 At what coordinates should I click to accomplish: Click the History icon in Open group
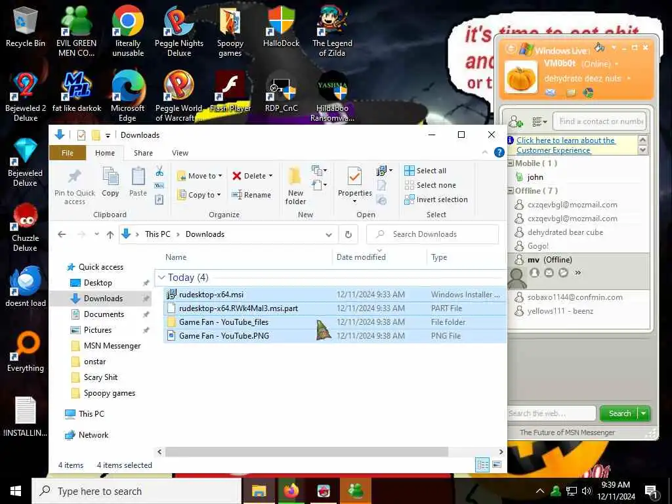pos(381,199)
